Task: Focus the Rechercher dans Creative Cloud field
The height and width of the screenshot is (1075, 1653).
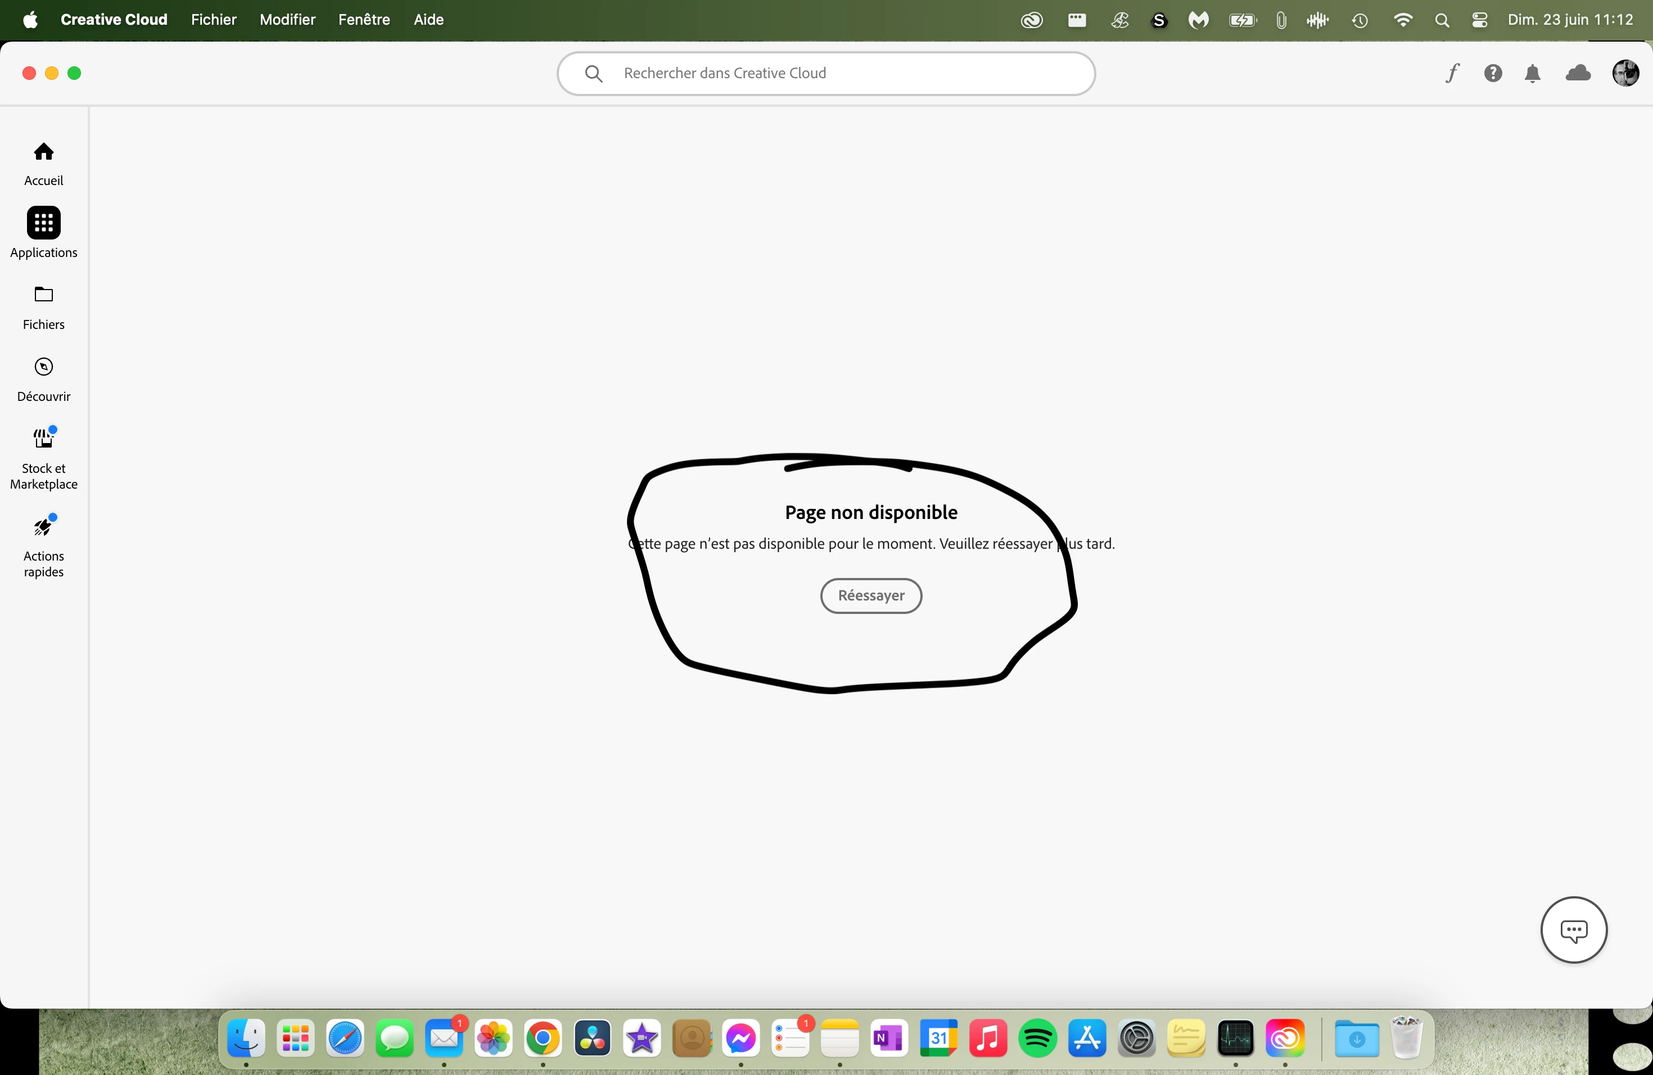Action: coord(826,73)
